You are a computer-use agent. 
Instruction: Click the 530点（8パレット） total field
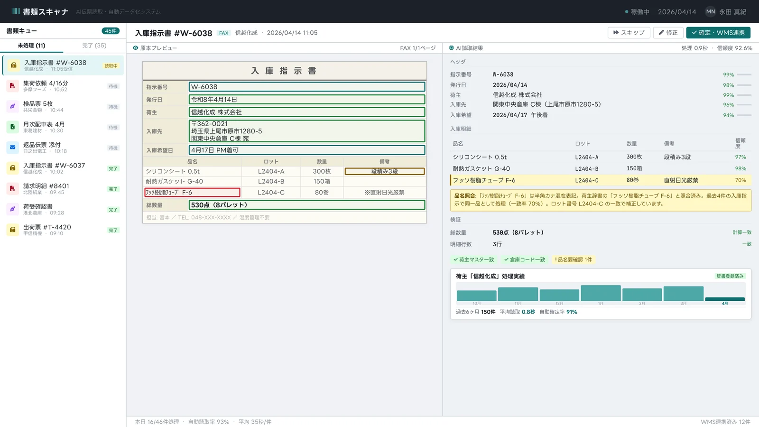tap(307, 205)
